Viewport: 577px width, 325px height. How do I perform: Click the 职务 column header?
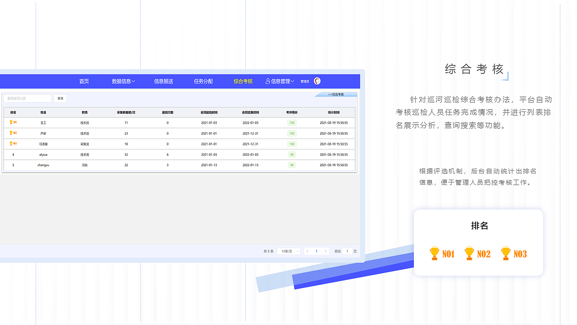pyautogui.click(x=85, y=112)
